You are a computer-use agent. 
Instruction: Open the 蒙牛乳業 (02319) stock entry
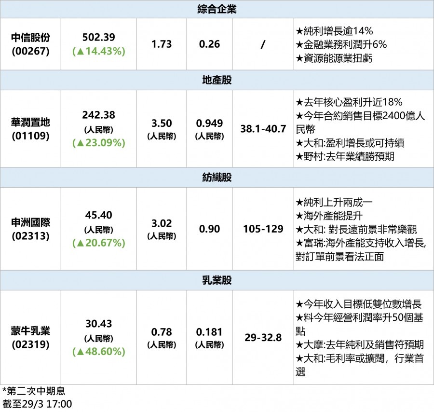click(x=30, y=338)
